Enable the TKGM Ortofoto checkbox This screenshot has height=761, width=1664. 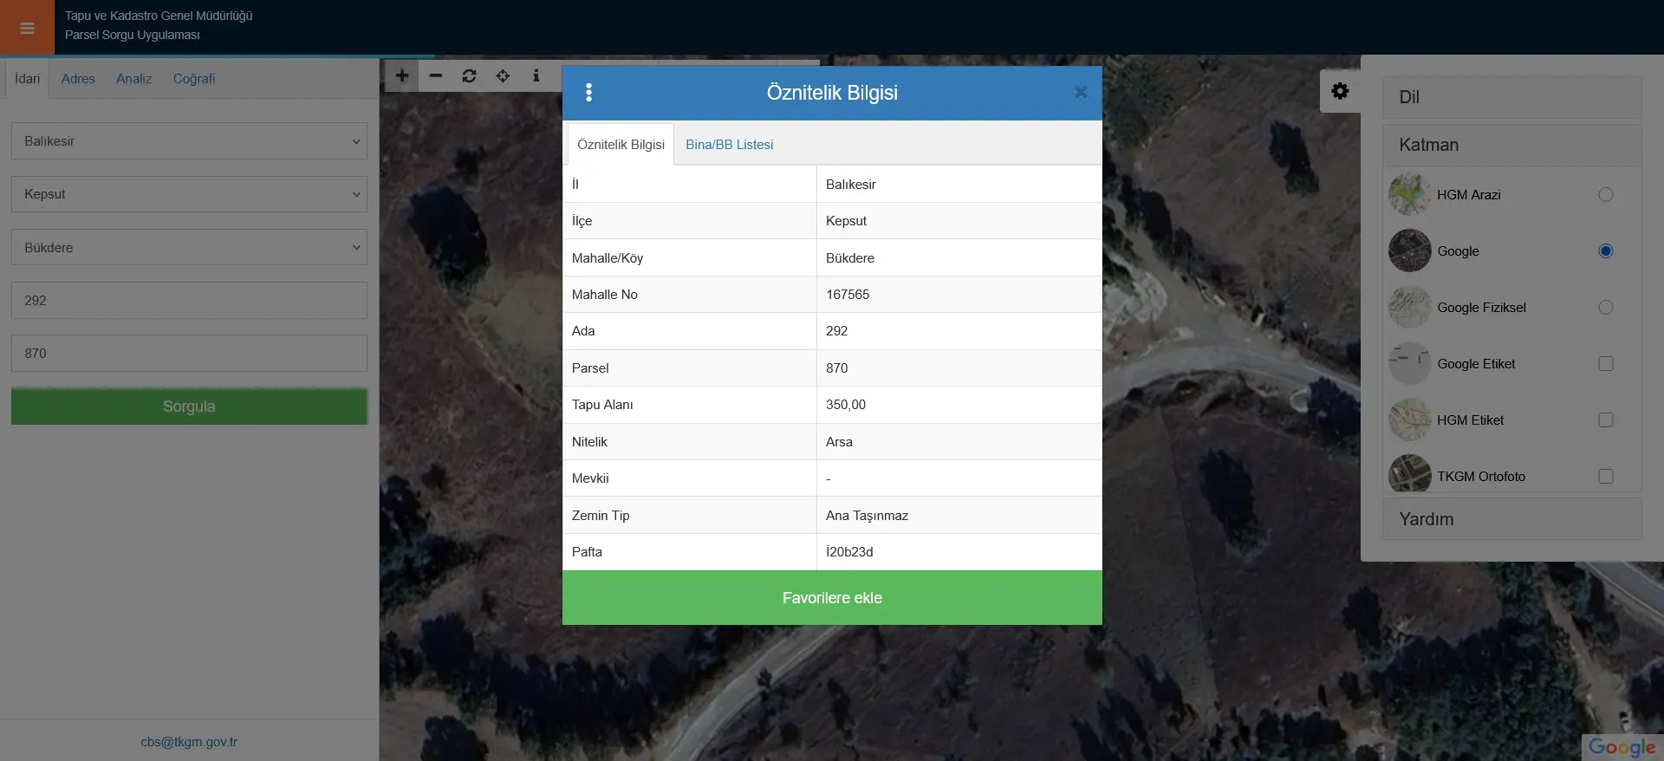[1606, 477]
